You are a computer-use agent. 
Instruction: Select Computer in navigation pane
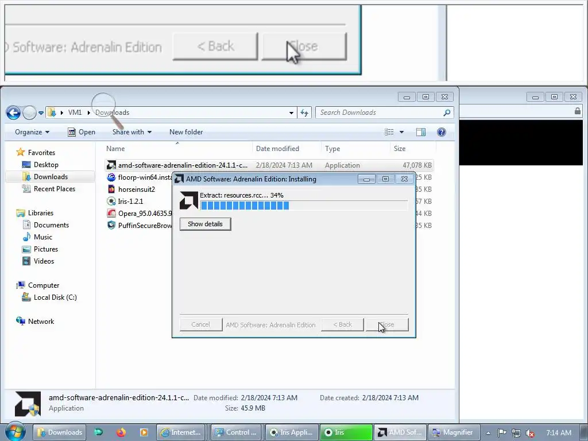pos(38,285)
